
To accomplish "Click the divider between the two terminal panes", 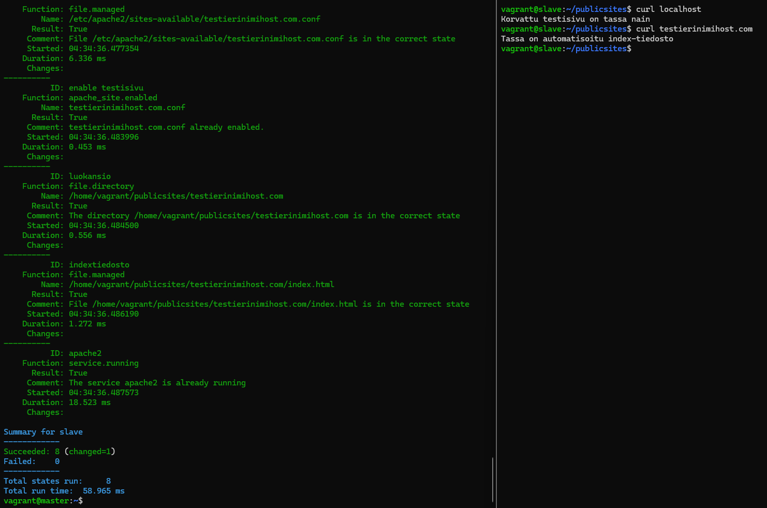I will click(x=496, y=253).
